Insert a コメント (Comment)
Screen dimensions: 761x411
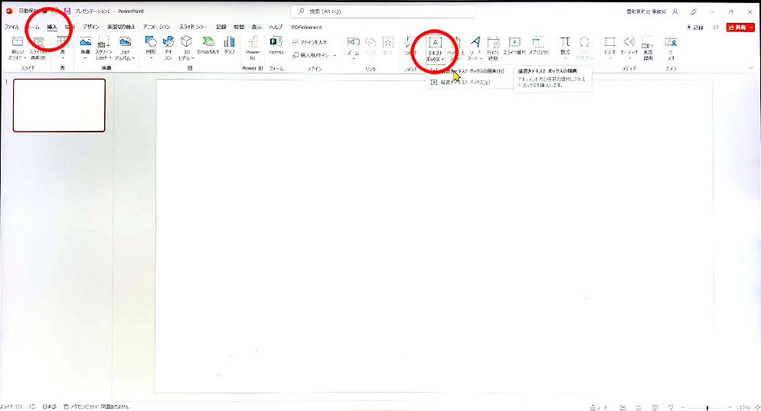[410, 47]
